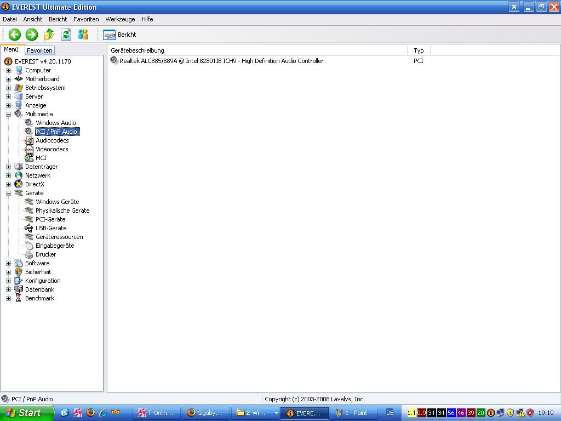Expand the Betriebssystem tree node

(x=9, y=88)
